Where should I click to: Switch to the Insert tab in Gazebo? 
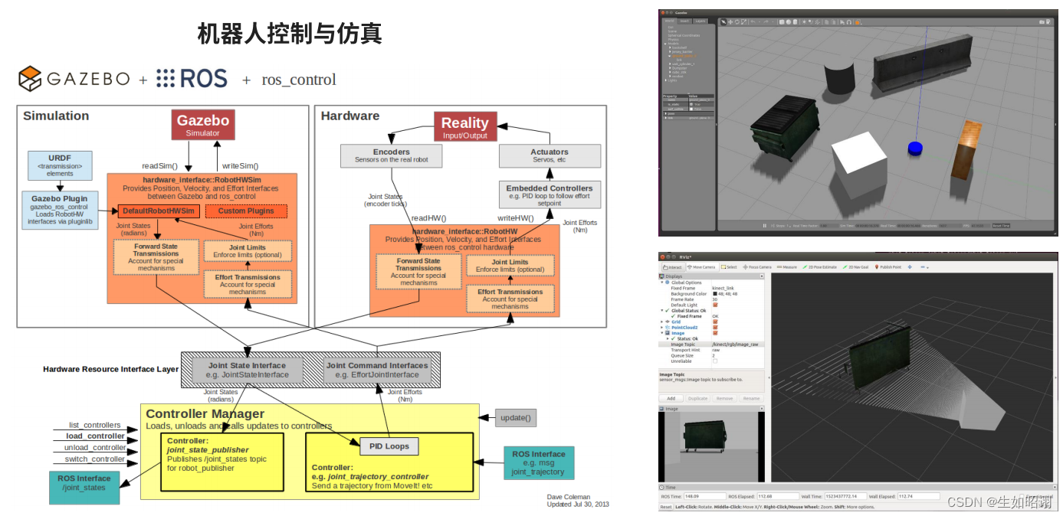(x=684, y=21)
